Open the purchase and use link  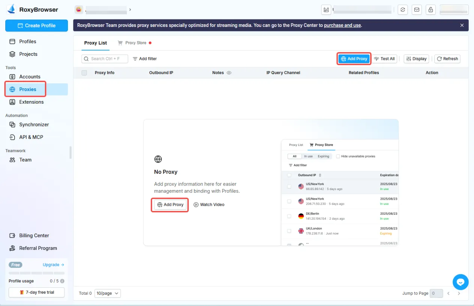(x=342, y=25)
